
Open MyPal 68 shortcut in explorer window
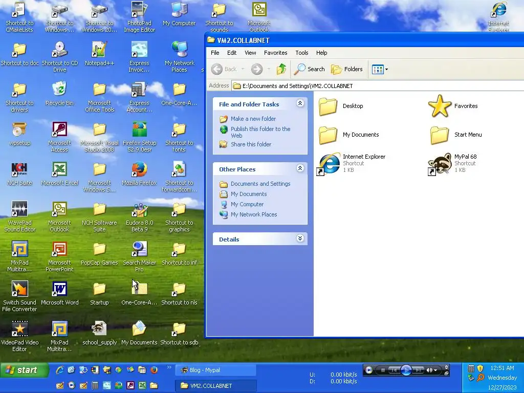click(454, 163)
